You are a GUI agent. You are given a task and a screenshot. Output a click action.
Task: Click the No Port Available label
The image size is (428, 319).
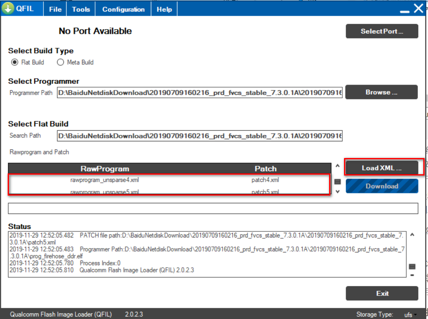pos(95,31)
